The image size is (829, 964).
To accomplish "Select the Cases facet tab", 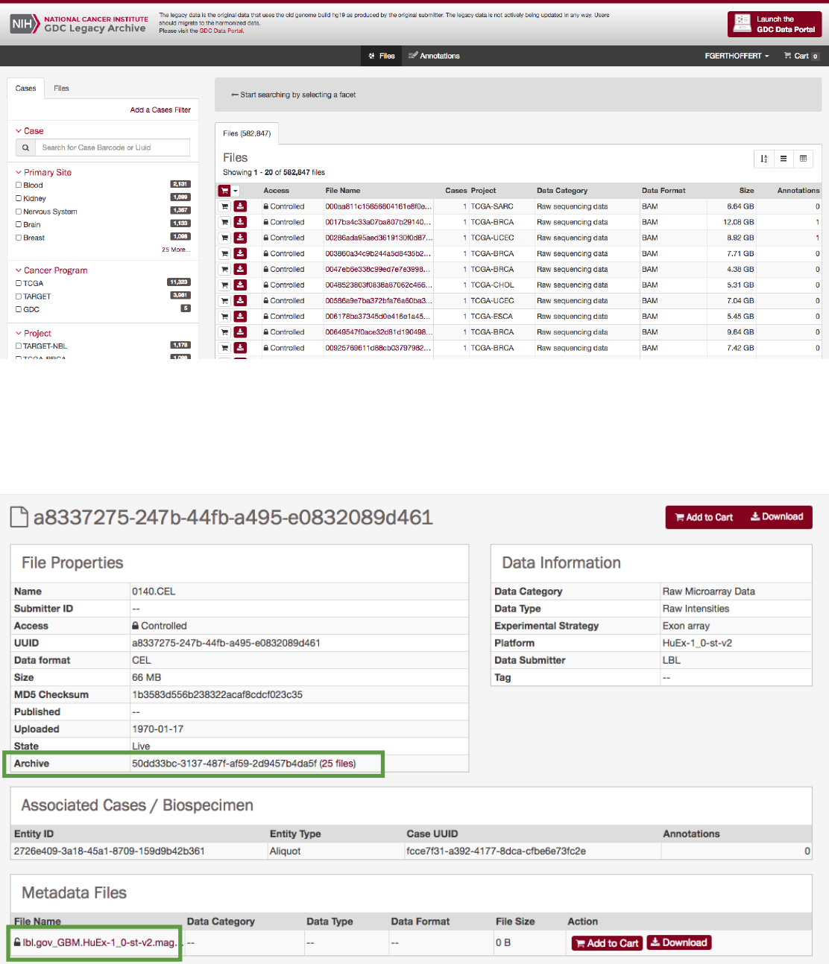I will coord(26,88).
